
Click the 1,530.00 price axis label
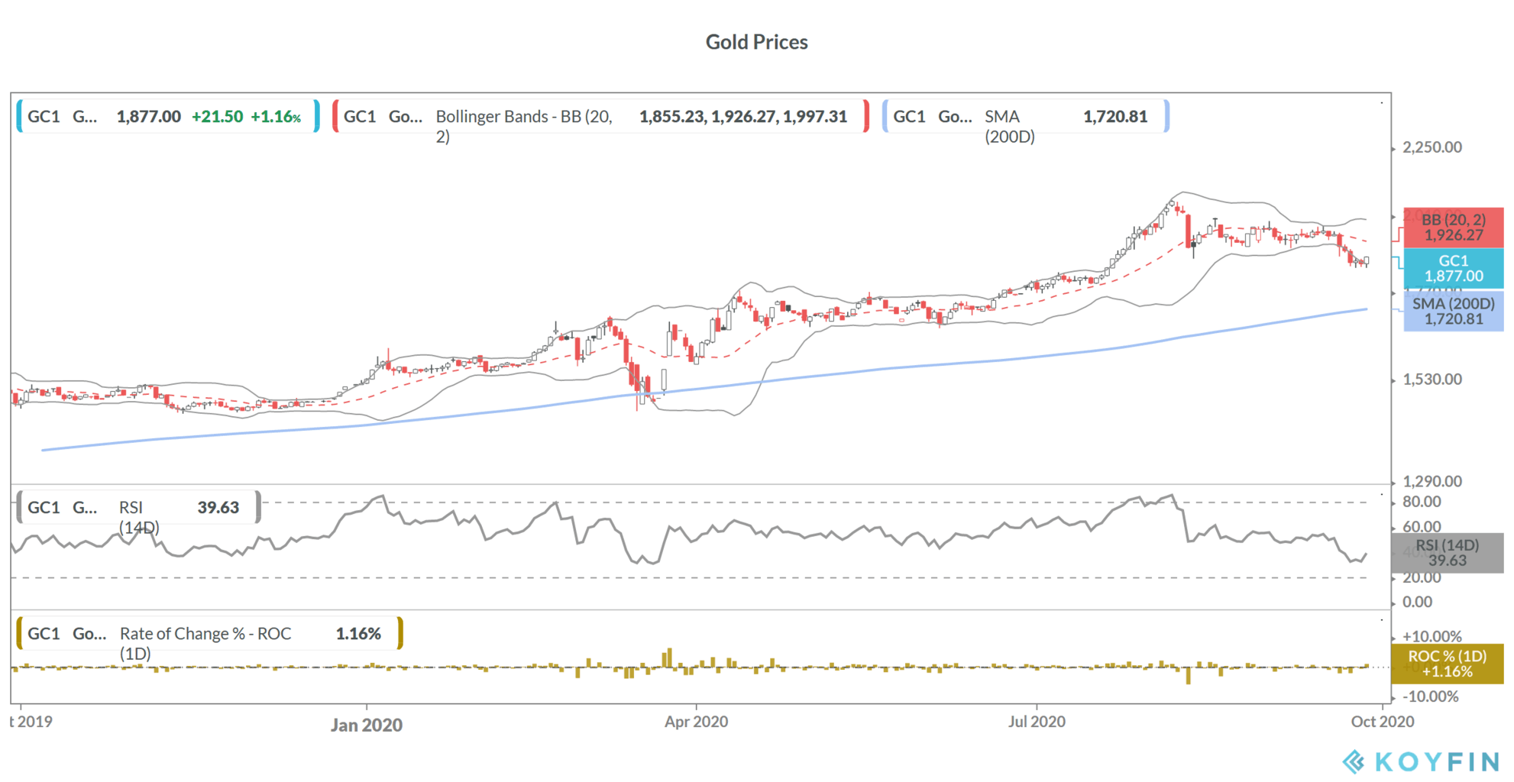click(x=1432, y=380)
